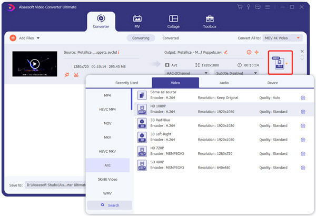This screenshot has width=316, height=216.
Task: Open the Collage tab
Action: [173, 22]
